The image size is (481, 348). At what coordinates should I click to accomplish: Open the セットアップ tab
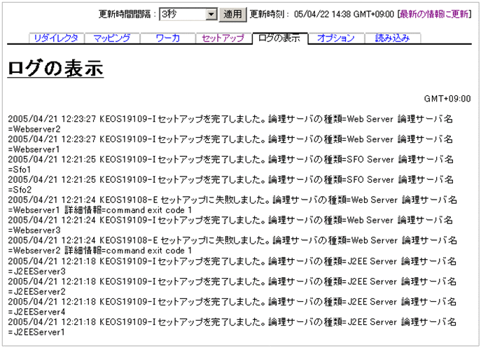click(x=223, y=38)
